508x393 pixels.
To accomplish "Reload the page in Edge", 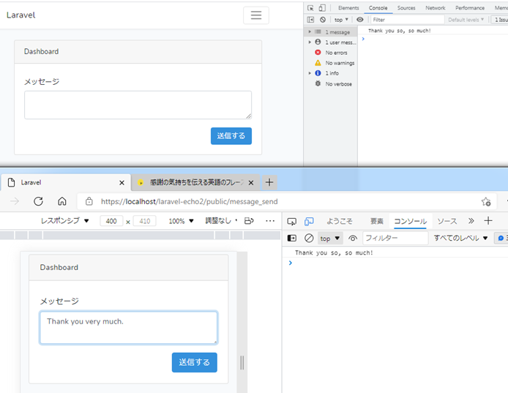I will point(38,201).
